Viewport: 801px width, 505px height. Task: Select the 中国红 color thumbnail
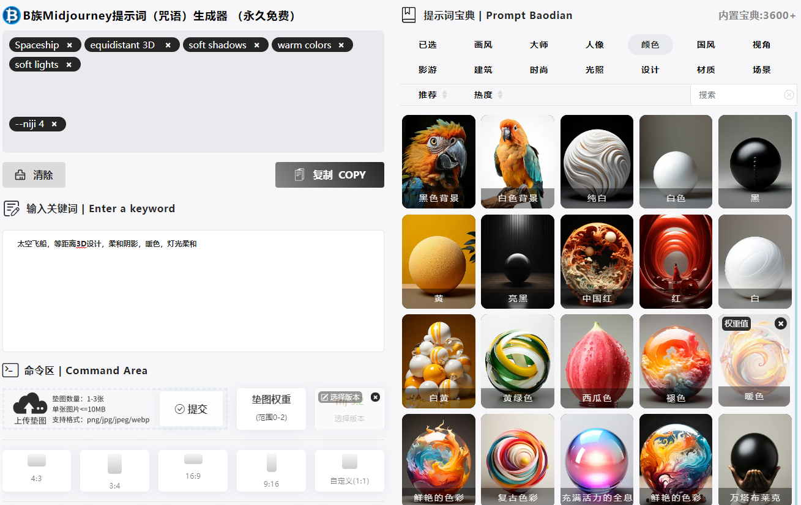[x=597, y=262]
